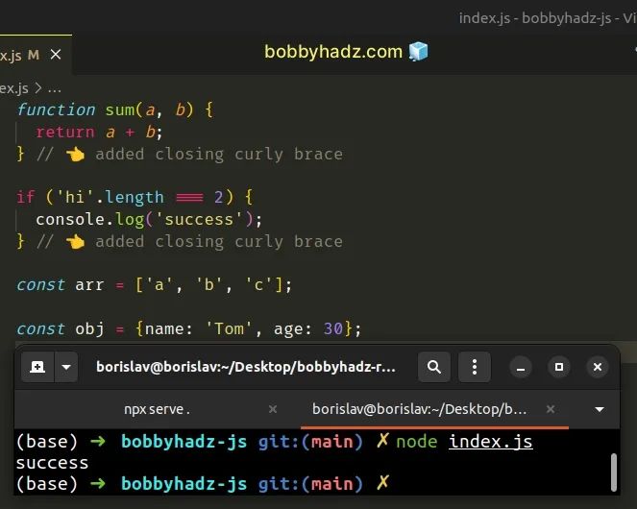Close the index.js editor tab
Screen dimensions: 637x509
tap(56, 55)
